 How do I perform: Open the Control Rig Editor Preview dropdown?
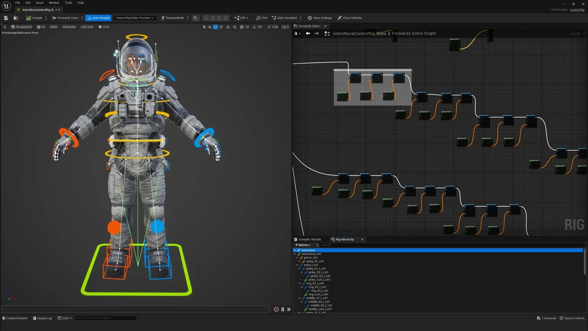tap(134, 18)
